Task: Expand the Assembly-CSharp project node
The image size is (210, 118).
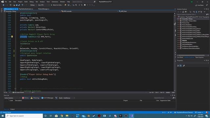Action: tap(178, 19)
